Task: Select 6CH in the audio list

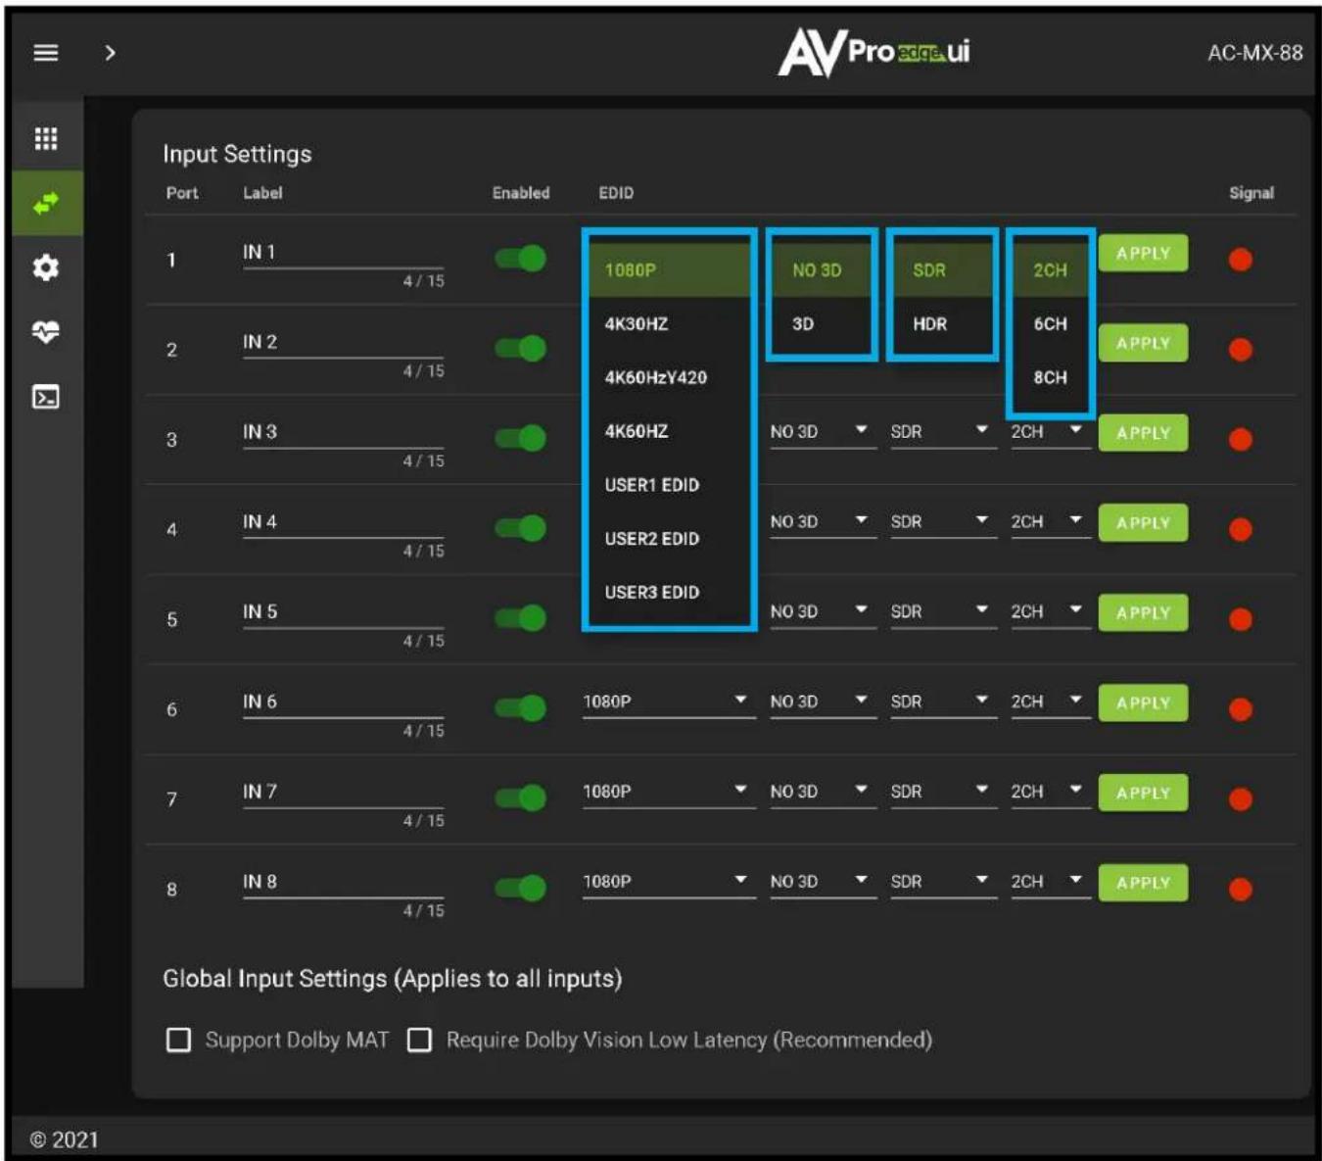Action: coord(1051,324)
